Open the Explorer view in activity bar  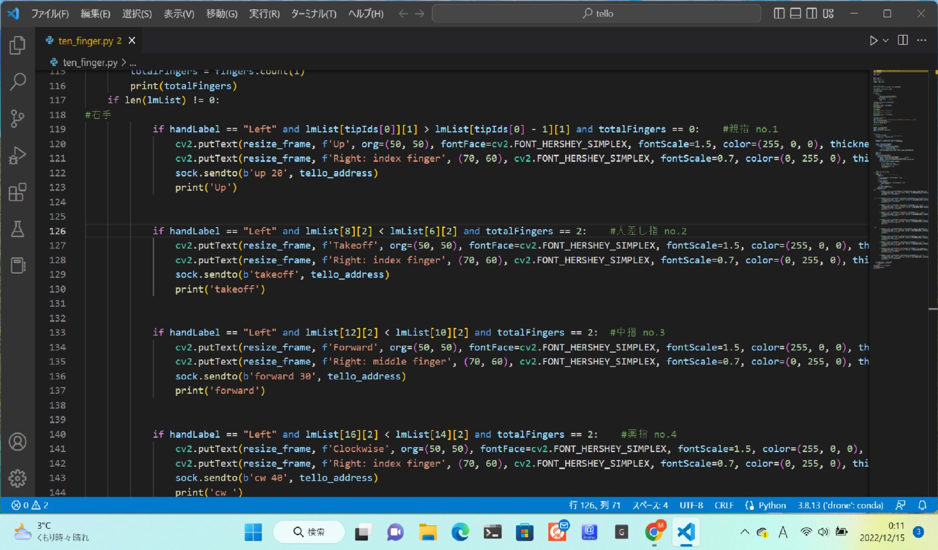point(17,45)
